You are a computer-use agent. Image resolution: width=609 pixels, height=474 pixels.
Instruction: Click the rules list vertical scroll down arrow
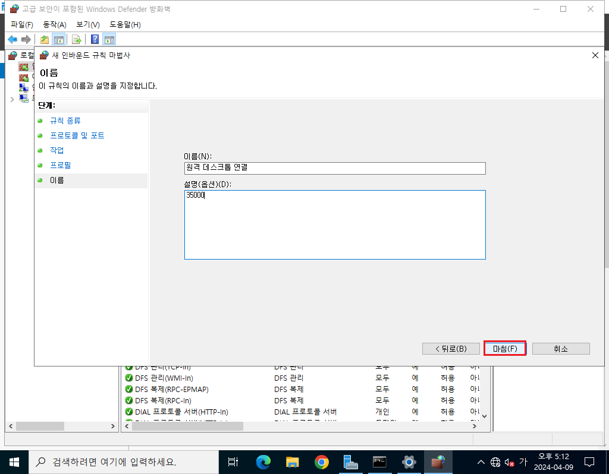[484, 416]
